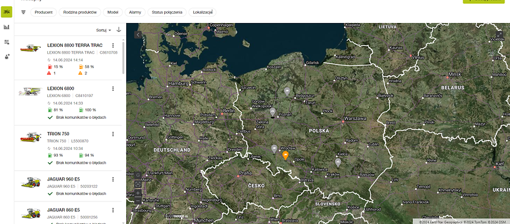510x224 pixels.
Task: Open the add-machine sidebar icon
Action: tap(7, 57)
